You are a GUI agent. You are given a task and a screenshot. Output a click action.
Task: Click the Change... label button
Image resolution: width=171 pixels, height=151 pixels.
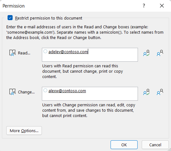(x=26, y=92)
